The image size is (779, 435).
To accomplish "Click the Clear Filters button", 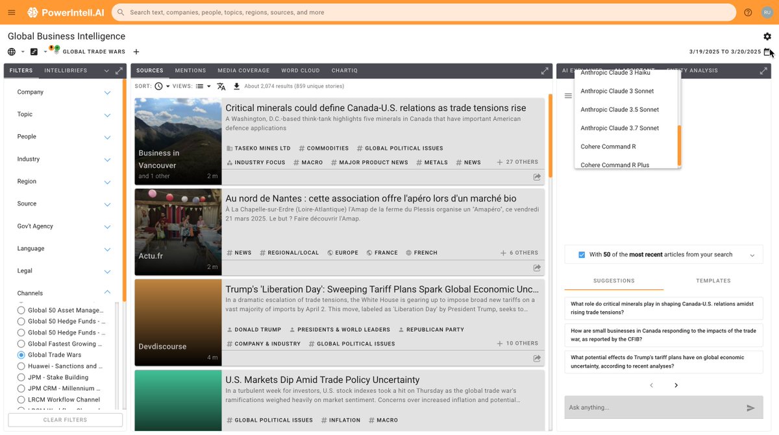I will tap(65, 420).
